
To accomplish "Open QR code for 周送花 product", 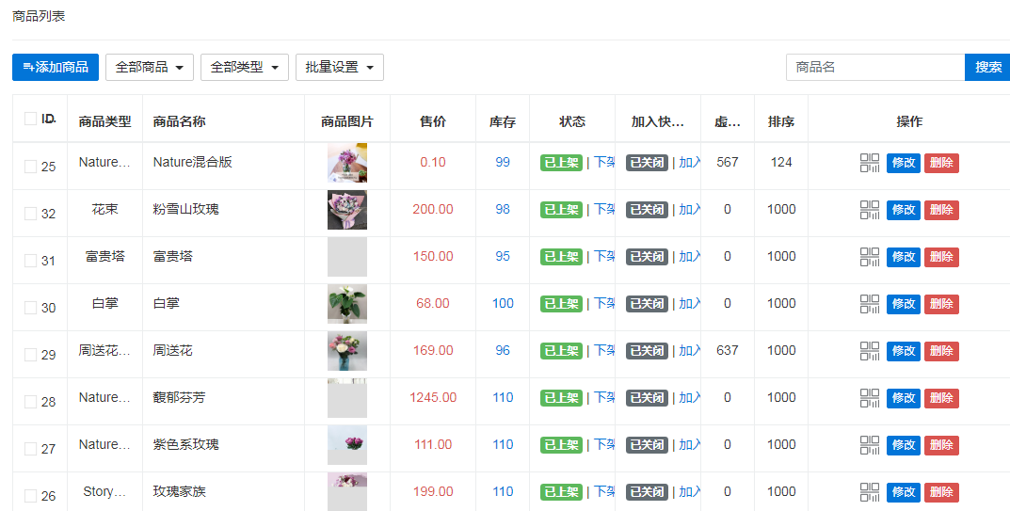I will pyautogui.click(x=870, y=351).
